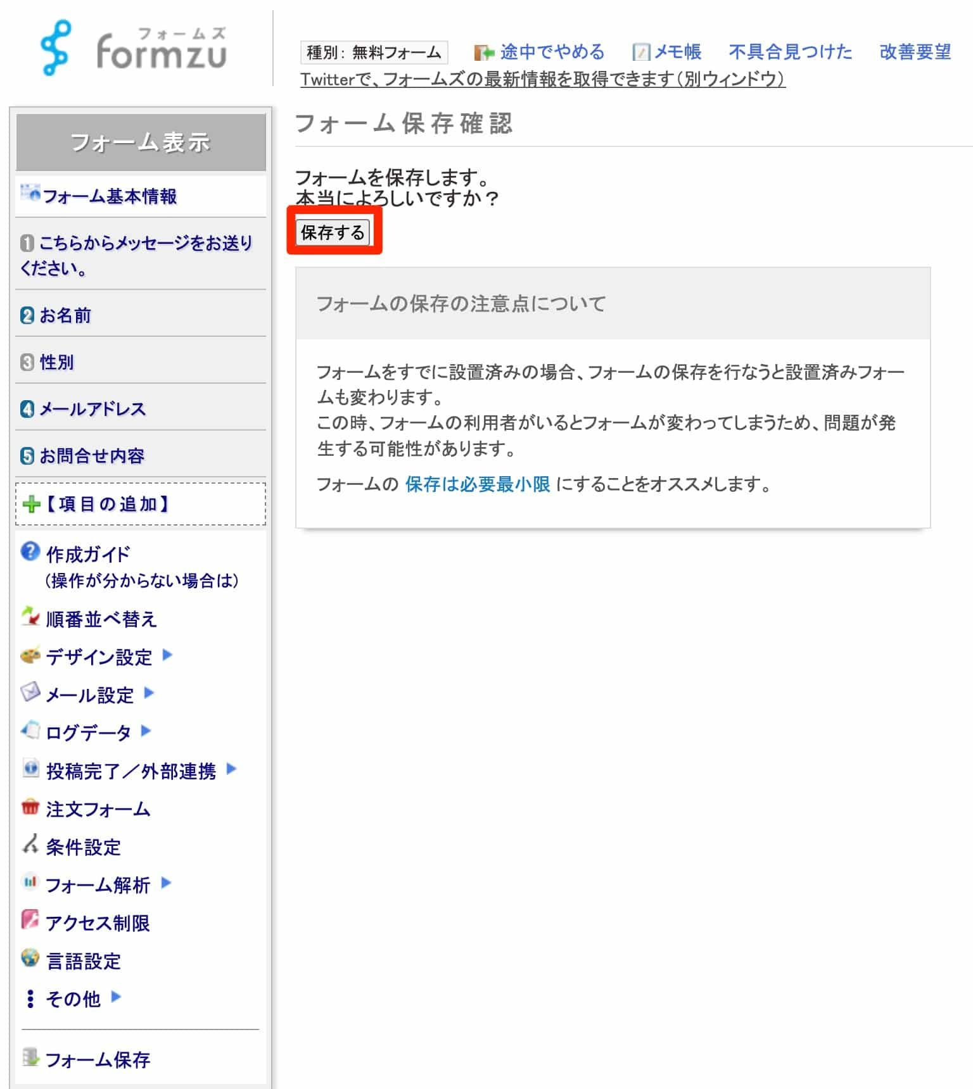
Task: Expand the その他 arrow
Action: tap(115, 997)
